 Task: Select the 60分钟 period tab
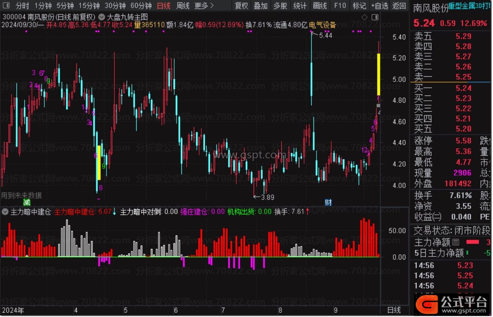pos(141,6)
